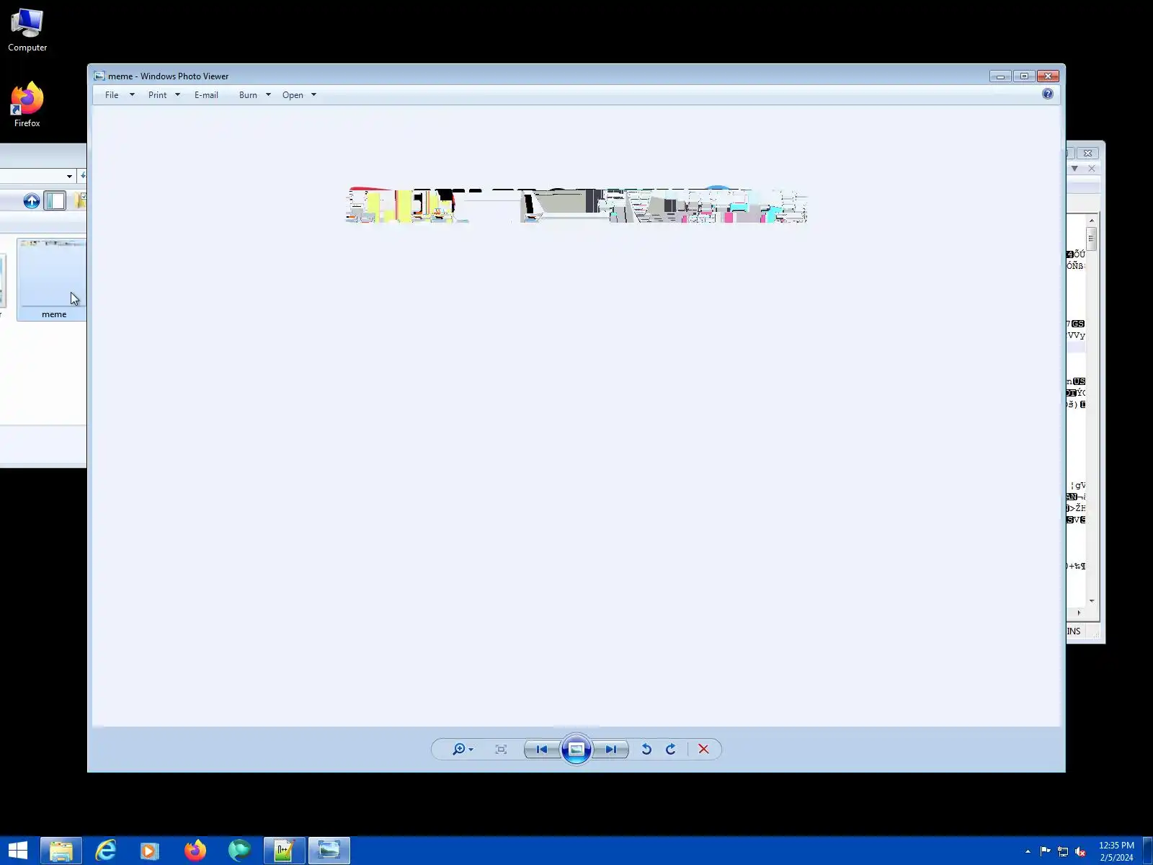Click the scroll-down arrow in the background editor window

[1092, 600]
